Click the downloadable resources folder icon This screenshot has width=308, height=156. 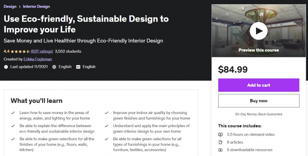tap(220, 150)
